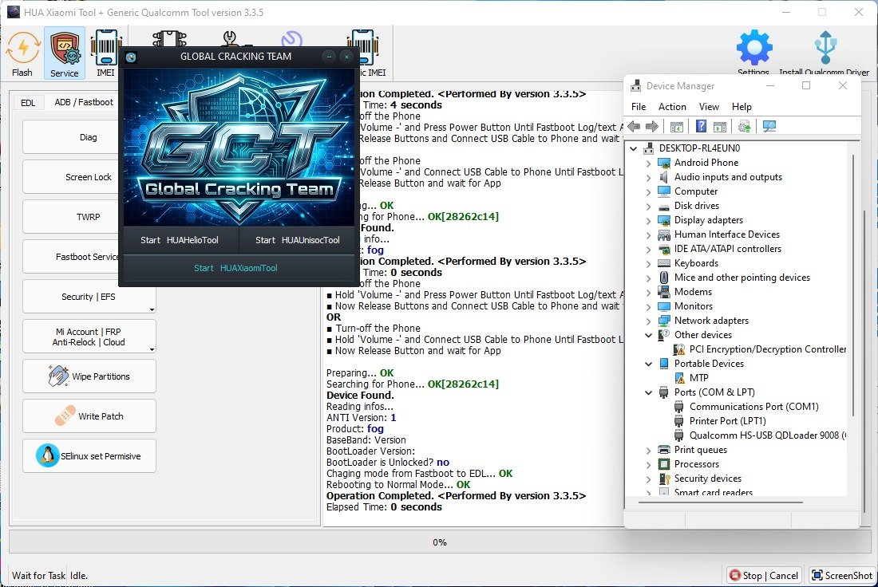
Task: Open Device Manager File menu
Action: 639,106
